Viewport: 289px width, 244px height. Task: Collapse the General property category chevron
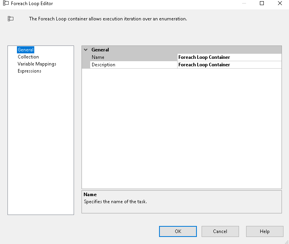(86, 50)
